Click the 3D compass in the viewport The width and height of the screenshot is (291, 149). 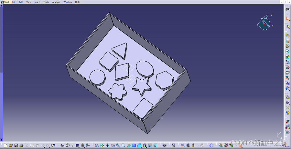264,23
